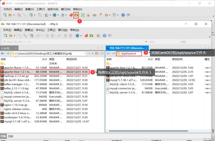Expand dropdown beside Xftp globe icon
The width and height of the screenshot is (215, 141).
pos(81,36)
